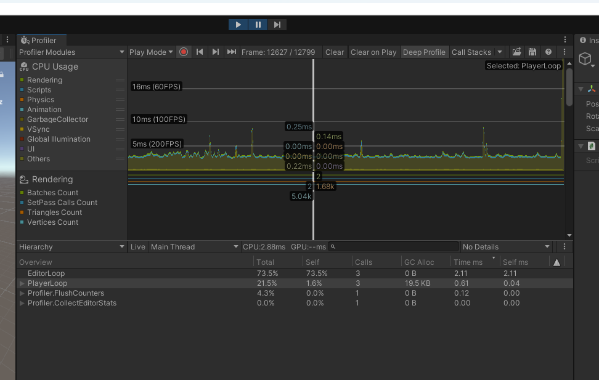Screen dimensions: 599x380
Task: Enable Deep Profile mode
Action: (x=424, y=52)
